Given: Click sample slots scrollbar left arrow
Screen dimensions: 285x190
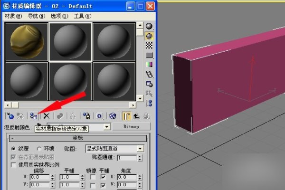Looking at the screenshot, I should point(8,105).
